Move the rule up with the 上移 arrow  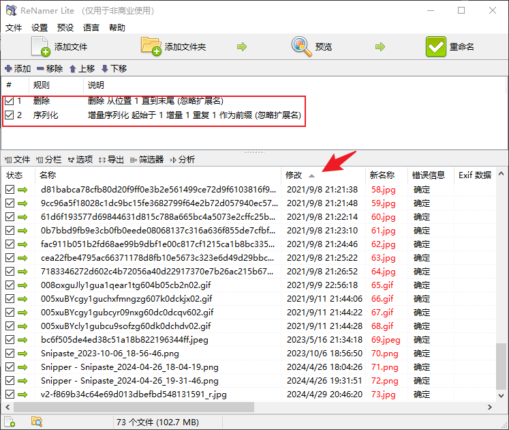point(73,69)
